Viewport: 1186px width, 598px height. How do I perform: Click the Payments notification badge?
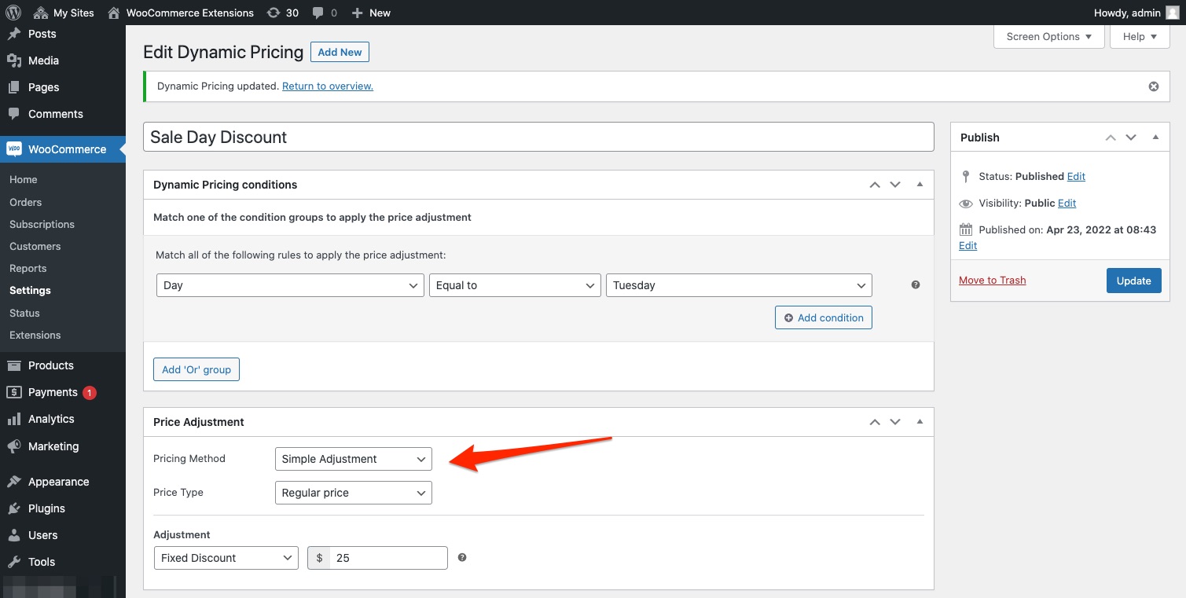(90, 392)
